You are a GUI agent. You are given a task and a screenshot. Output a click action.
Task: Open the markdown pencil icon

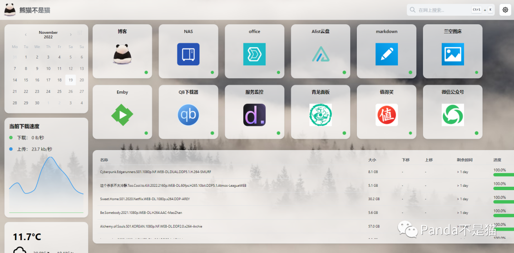[x=386, y=54]
